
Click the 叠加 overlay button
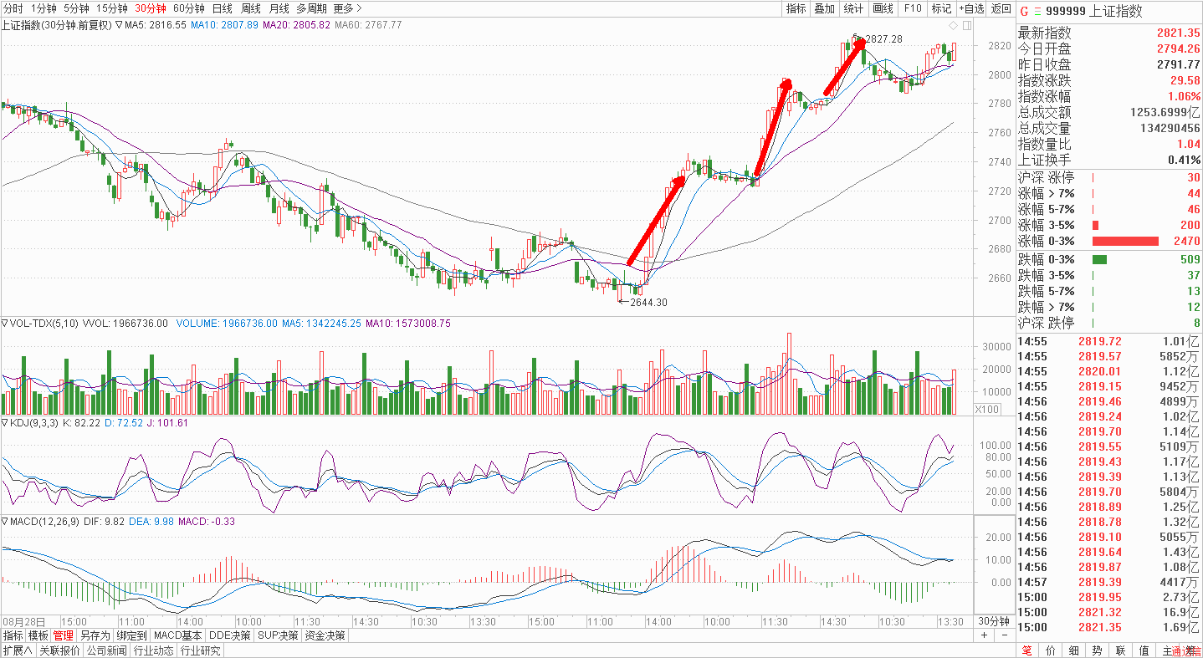pyautogui.click(x=825, y=8)
